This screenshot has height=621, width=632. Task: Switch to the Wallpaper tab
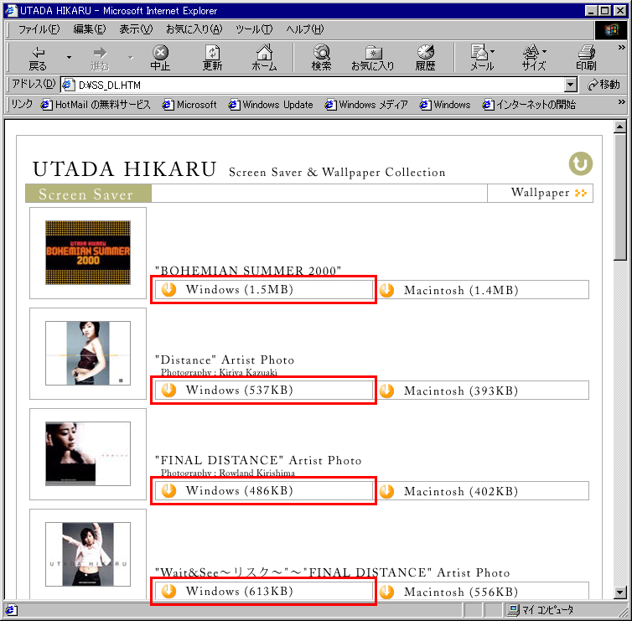[540, 193]
